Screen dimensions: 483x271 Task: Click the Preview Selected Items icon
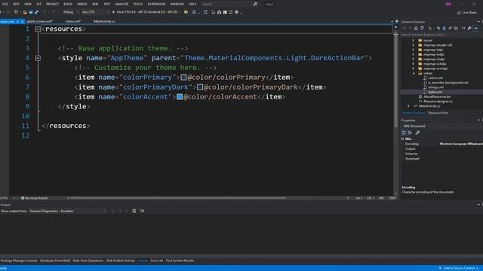coord(475,29)
